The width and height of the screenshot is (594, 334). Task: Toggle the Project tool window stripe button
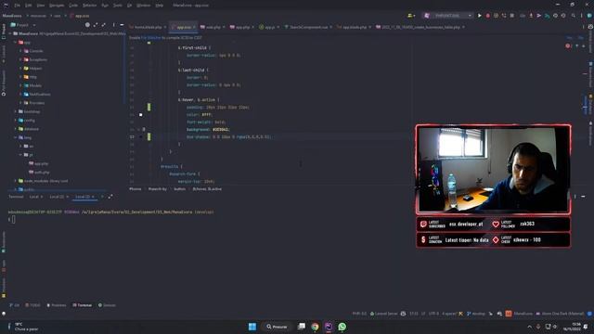pyautogui.click(x=4, y=32)
